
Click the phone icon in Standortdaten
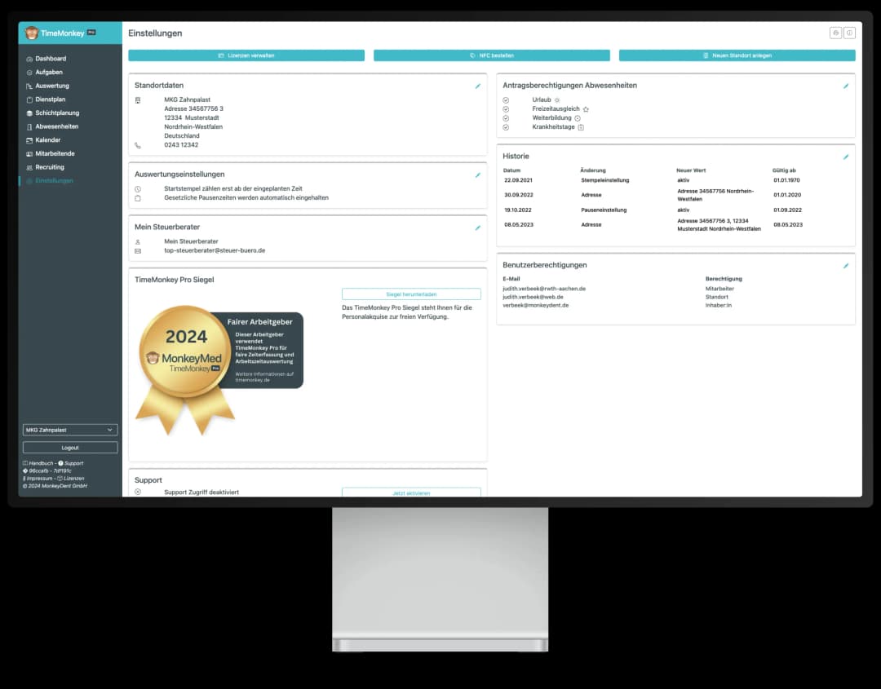coord(138,145)
